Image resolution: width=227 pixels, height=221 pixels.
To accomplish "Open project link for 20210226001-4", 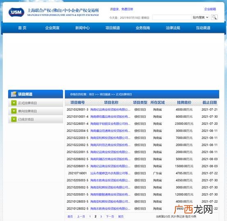I will pos(110,124).
